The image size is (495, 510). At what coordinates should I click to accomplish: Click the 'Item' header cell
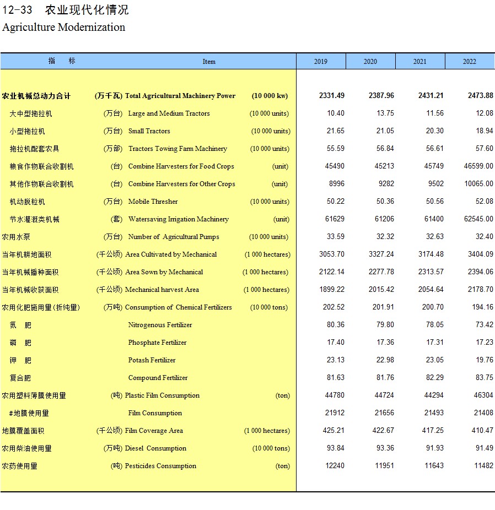[x=209, y=62]
